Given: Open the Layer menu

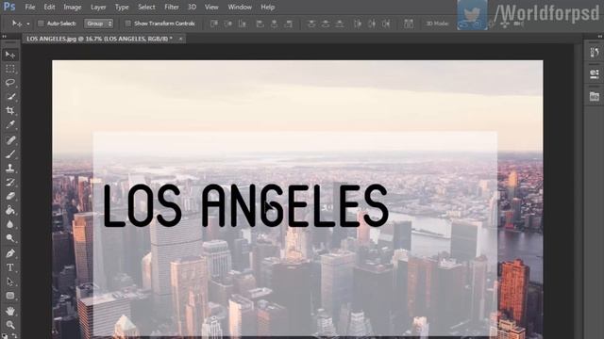Looking at the screenshot, I should click(x=98, y=7).
